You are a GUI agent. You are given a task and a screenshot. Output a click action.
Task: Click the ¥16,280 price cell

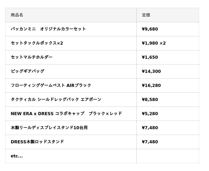[151, 86]
